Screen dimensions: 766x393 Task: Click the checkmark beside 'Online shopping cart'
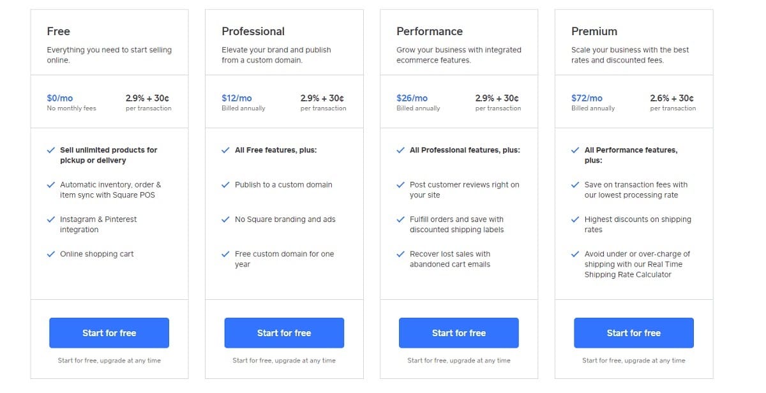(52, 254)
